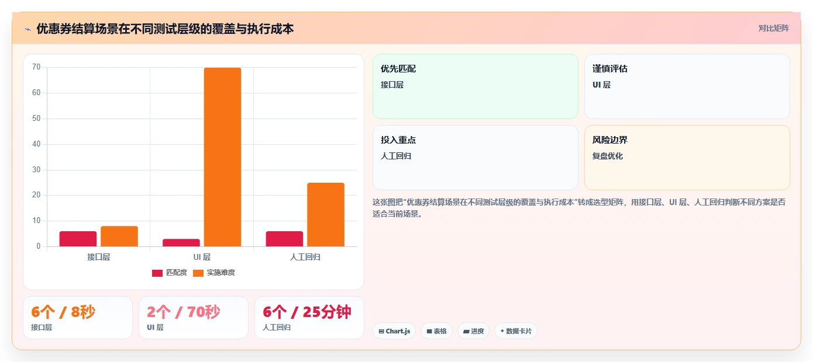Click the orange 接口层 实施难度 bar

coord(119,236)
